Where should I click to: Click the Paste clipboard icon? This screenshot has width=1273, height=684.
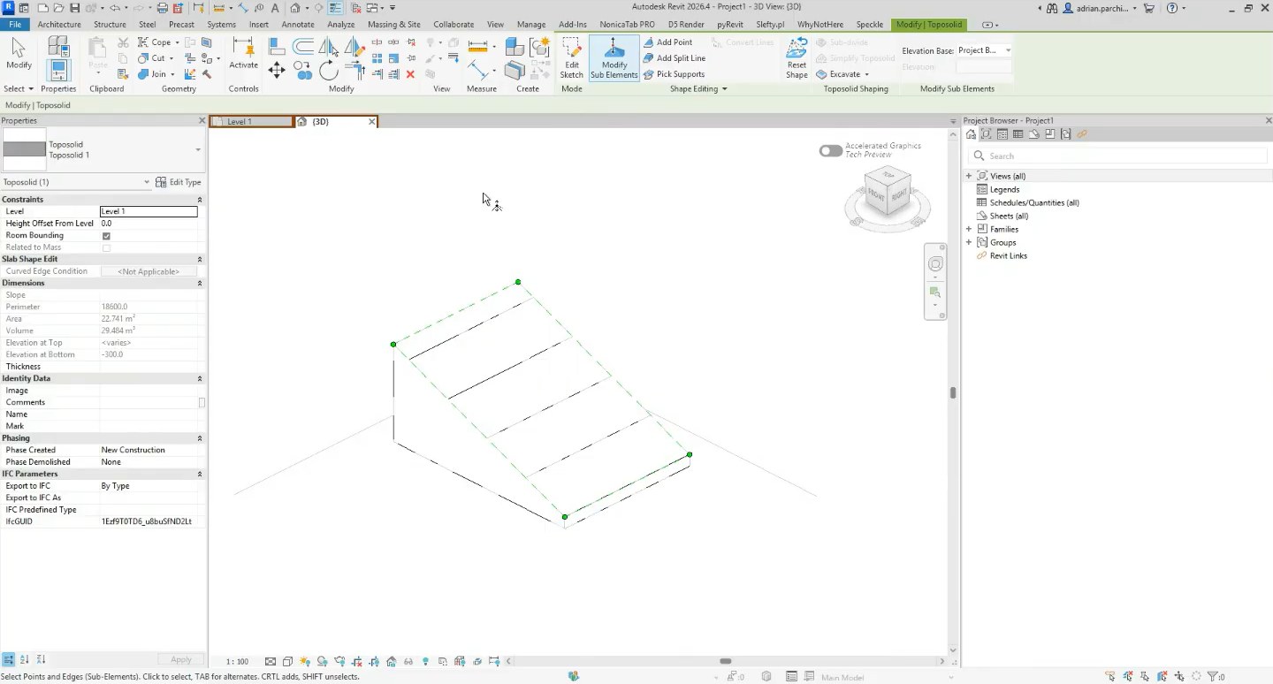point(98,53)
